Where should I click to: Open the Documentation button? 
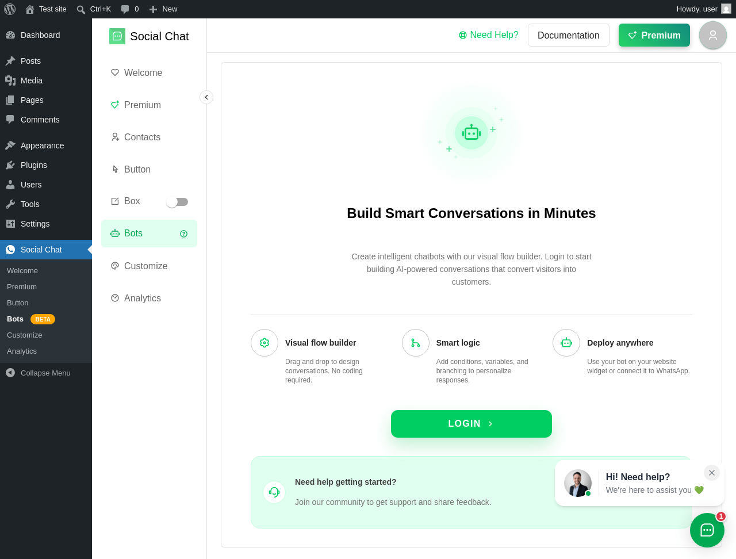point(569,35)
